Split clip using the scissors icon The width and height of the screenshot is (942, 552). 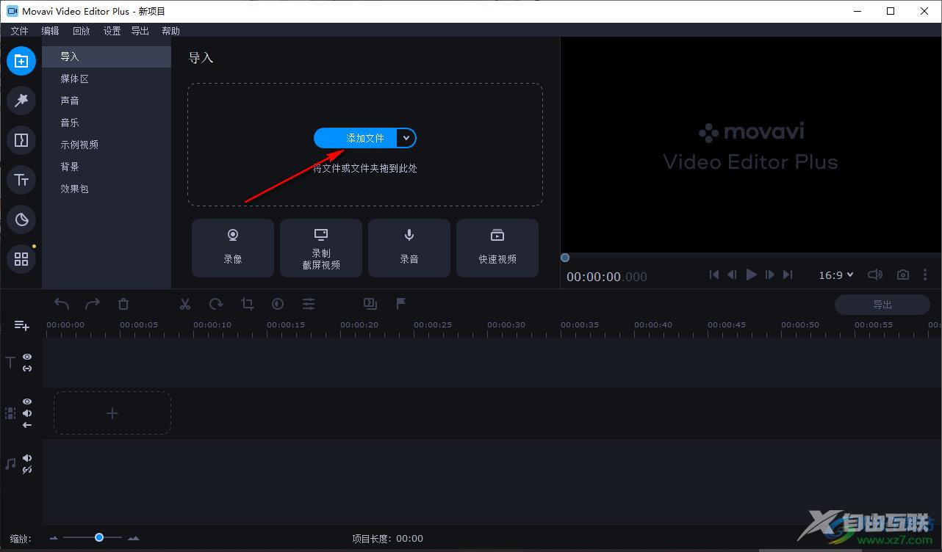[x=185, y=304]
